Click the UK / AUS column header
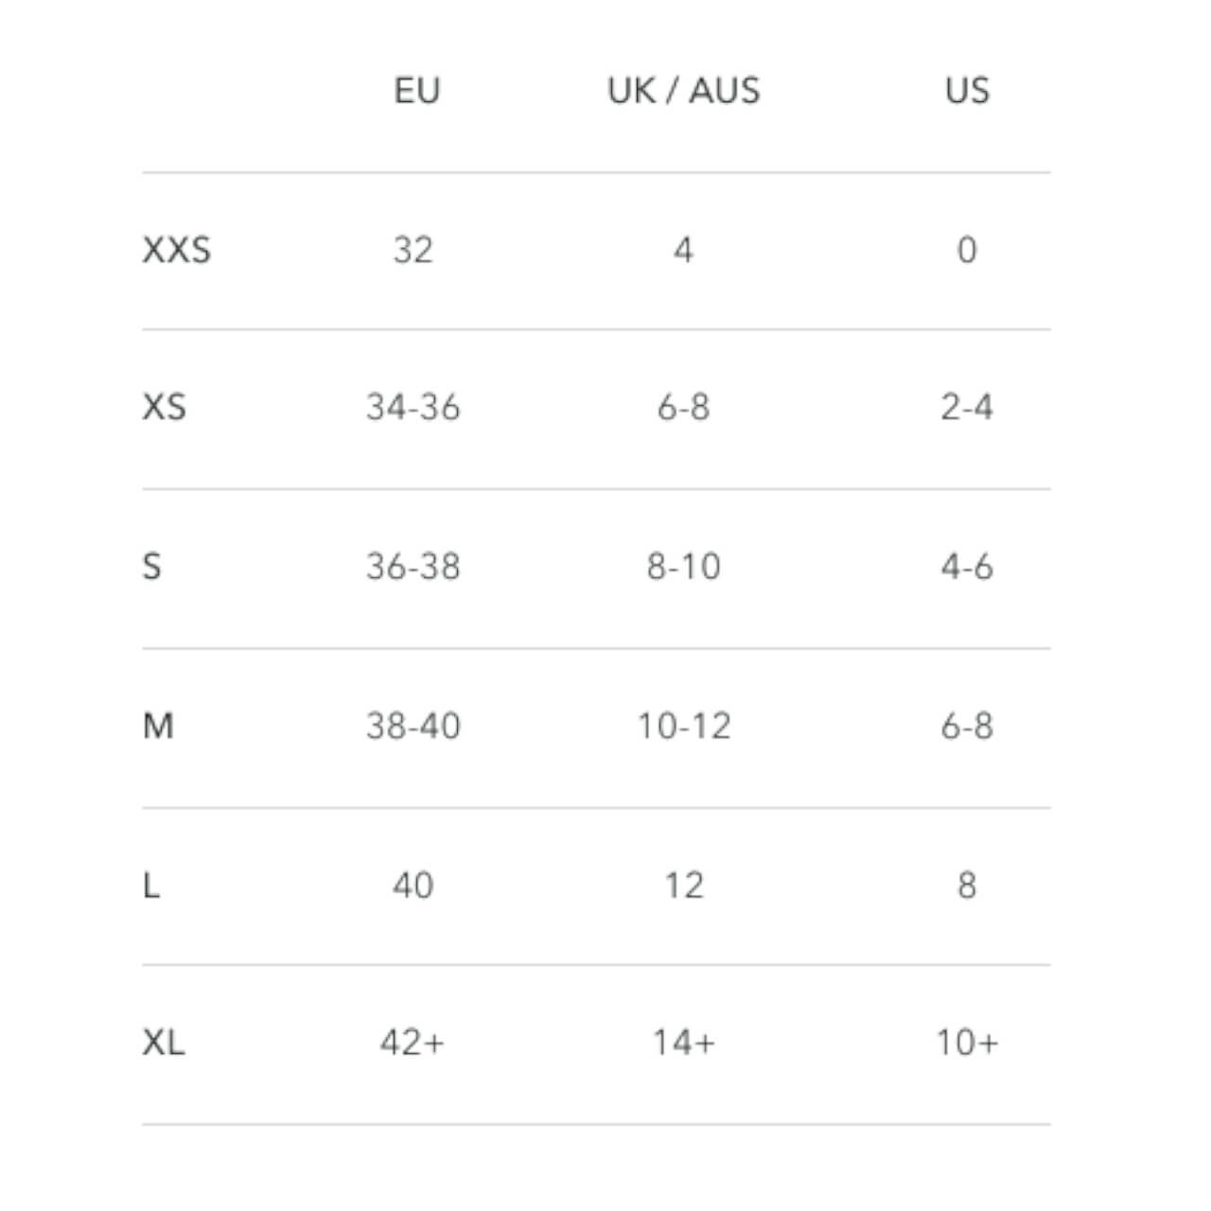 point(683,91)
